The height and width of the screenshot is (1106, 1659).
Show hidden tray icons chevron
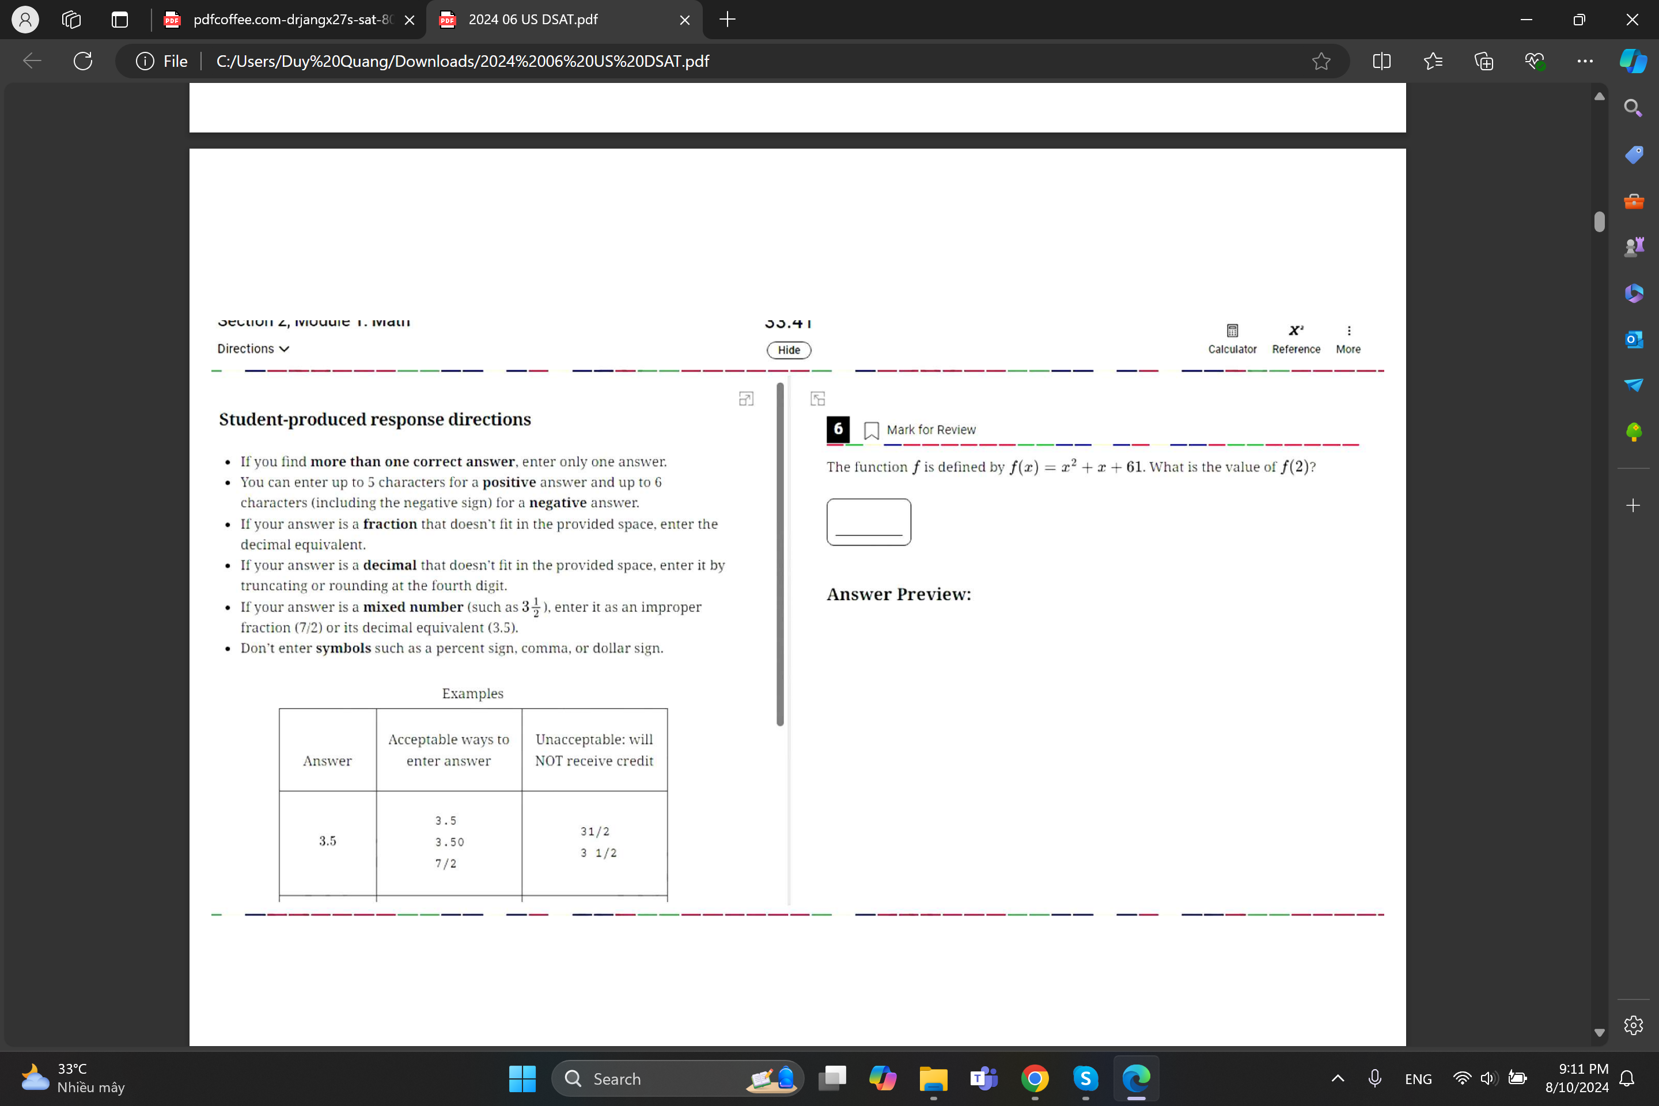pyautogui.click(x=1338, y=1078)
